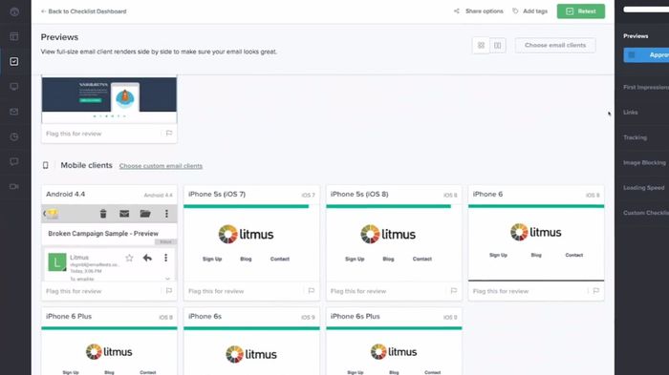Open the Android 4.4 preview thumbnail
The image size is (669, 375).
tap(109, 242)
